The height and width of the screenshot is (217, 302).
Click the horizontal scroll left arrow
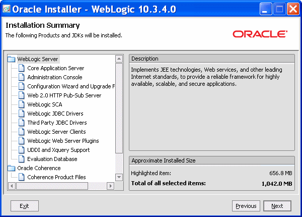12,186
